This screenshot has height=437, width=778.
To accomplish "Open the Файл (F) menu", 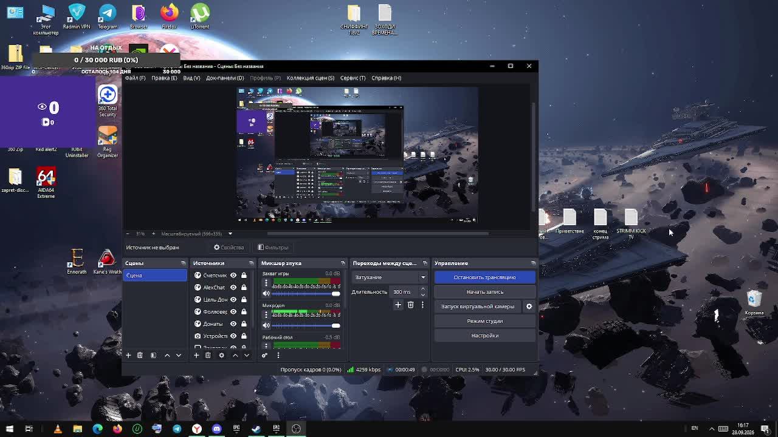I will [135, 78].
